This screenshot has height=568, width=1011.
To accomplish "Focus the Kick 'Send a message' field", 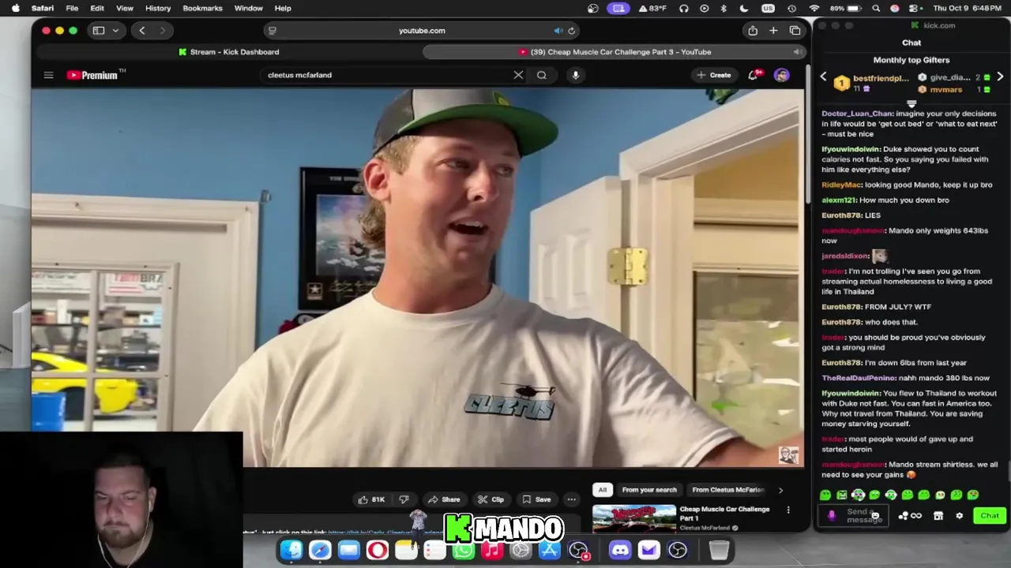I will (853, 516).
